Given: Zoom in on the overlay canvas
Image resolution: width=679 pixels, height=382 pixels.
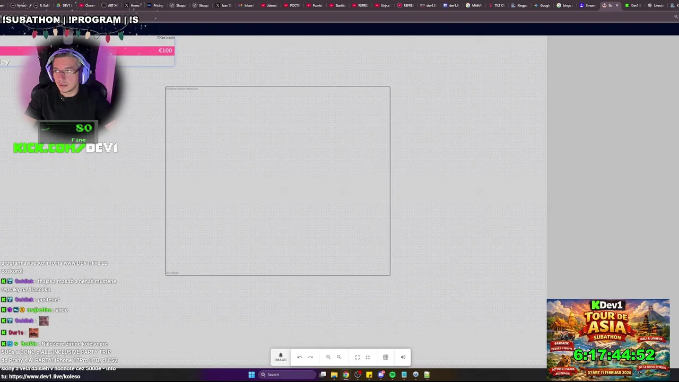Looking at the screenshot, I should [x=328, y=357].
